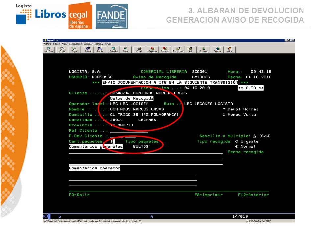
Task: Click the BULTOS package type text
Action: [141, 146]
